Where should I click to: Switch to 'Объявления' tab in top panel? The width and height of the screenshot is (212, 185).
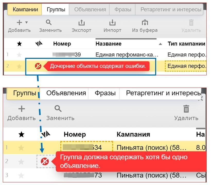(90, 10)
